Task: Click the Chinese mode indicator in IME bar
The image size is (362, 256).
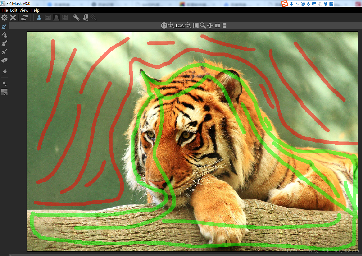Action: (292, 4)
